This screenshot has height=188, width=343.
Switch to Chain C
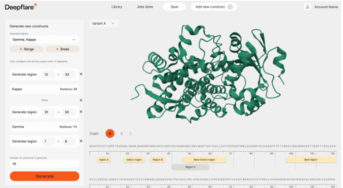coord(130,134)
